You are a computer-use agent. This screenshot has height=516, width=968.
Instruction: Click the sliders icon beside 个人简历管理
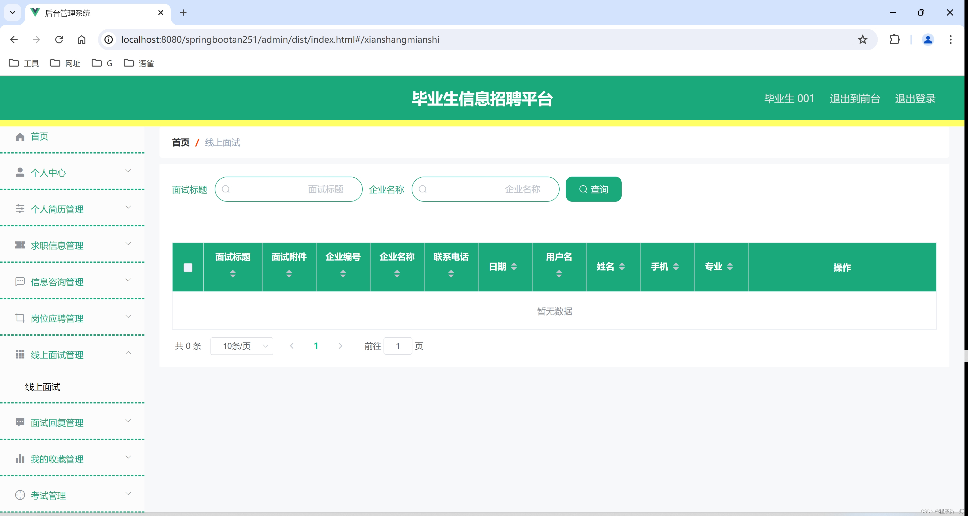click(20, 209)
